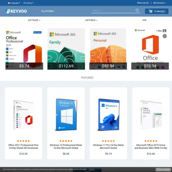Viewport: 172px width, 172px height.
Task: Click the Allow cookies button
Action: pos(163,169)
